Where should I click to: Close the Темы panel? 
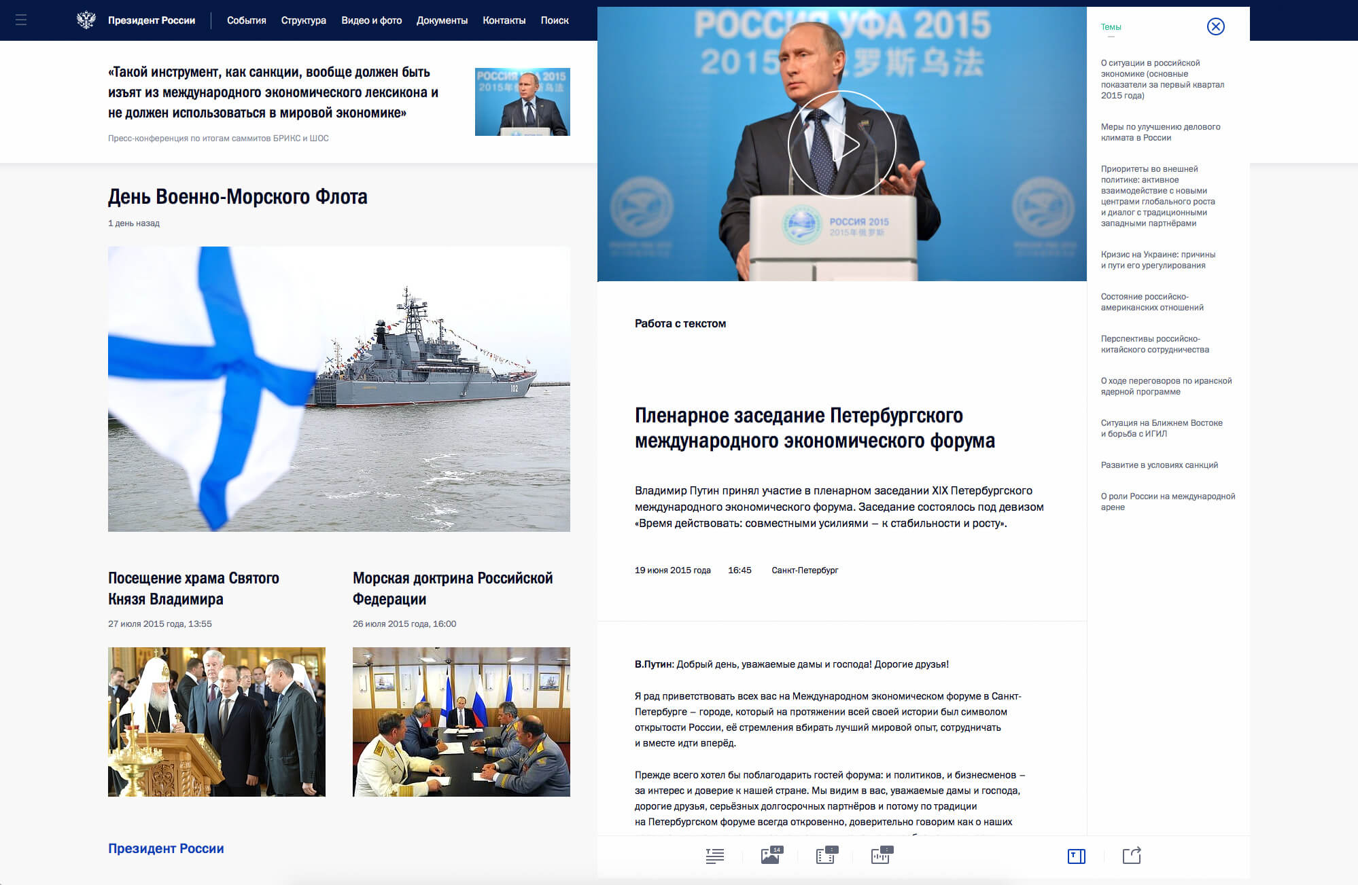coord(1215,26)
